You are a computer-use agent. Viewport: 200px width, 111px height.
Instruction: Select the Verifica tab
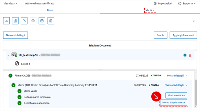pos(150,10)
